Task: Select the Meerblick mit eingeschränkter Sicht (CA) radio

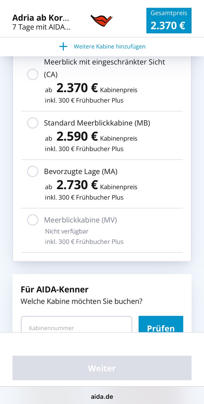Action: (x=33, y=74)
